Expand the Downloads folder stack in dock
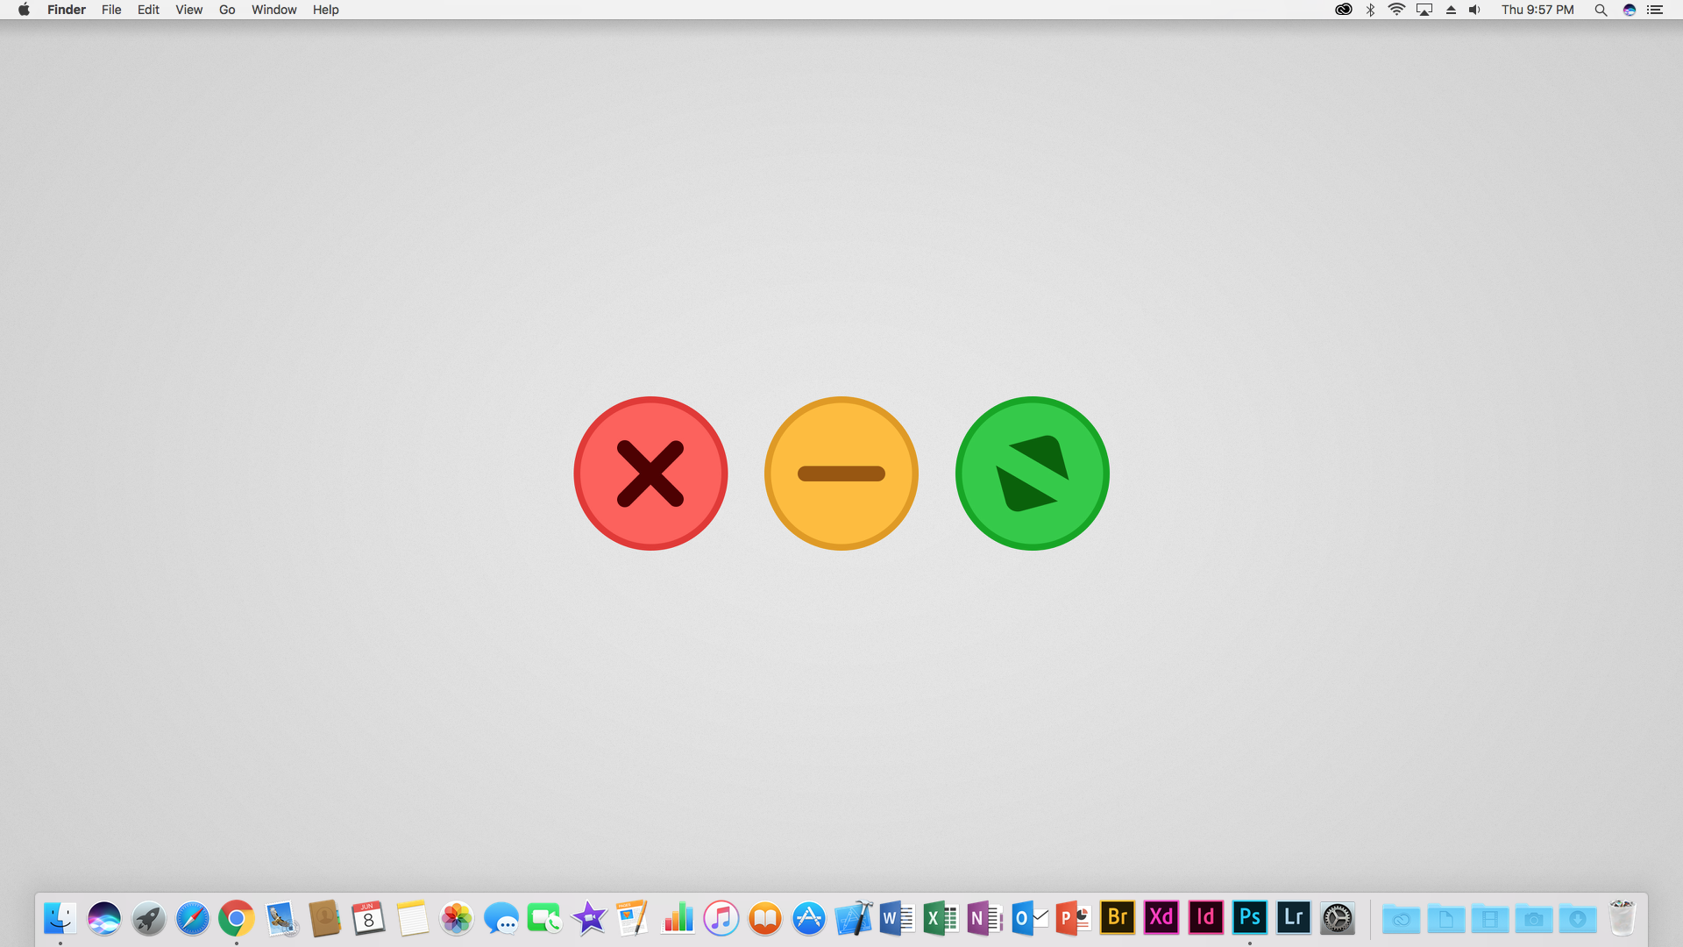1683x947 pixels. tap(1577, 919)
